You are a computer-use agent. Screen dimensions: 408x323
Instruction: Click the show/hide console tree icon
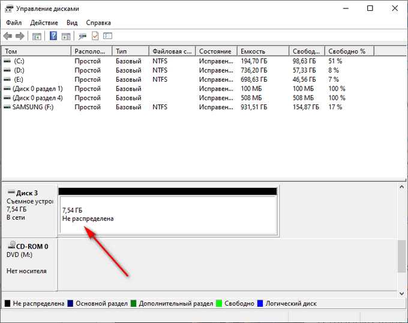click(x=37, y=36)
